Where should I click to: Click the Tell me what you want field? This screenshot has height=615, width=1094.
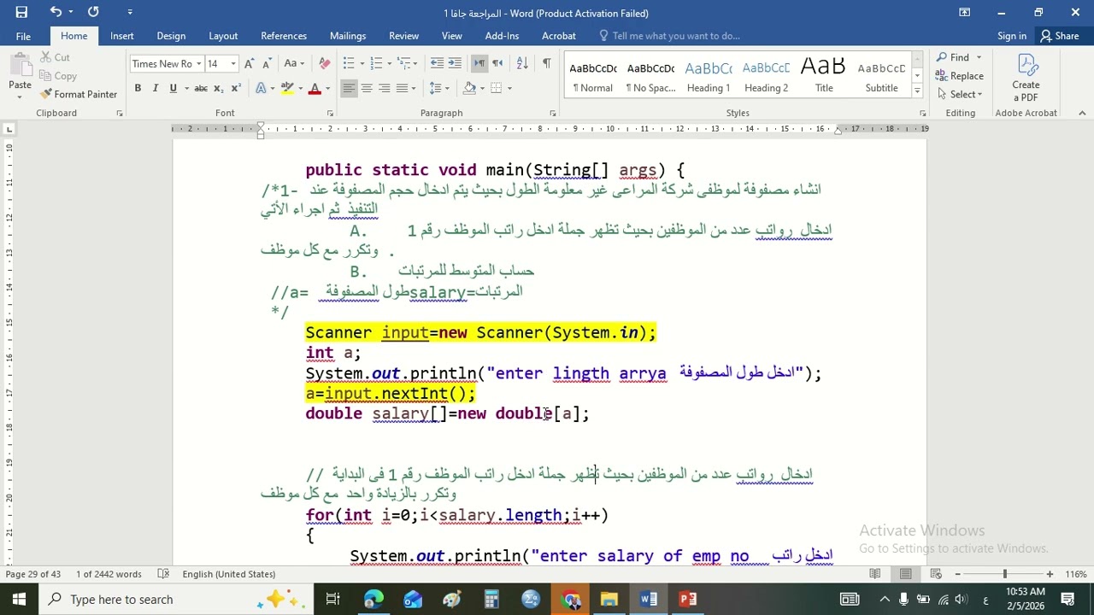point(676,36)
